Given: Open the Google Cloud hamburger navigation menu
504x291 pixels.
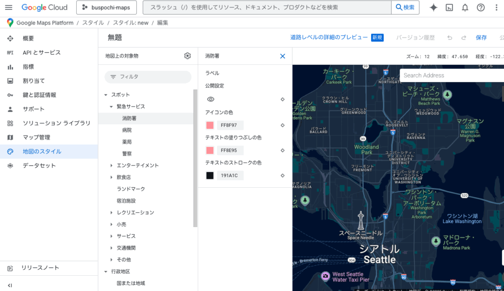Looking at the screenshot, I should [x=8, y=7].
